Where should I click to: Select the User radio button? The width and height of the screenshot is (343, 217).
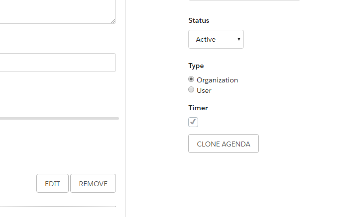(x=191, y=89)
